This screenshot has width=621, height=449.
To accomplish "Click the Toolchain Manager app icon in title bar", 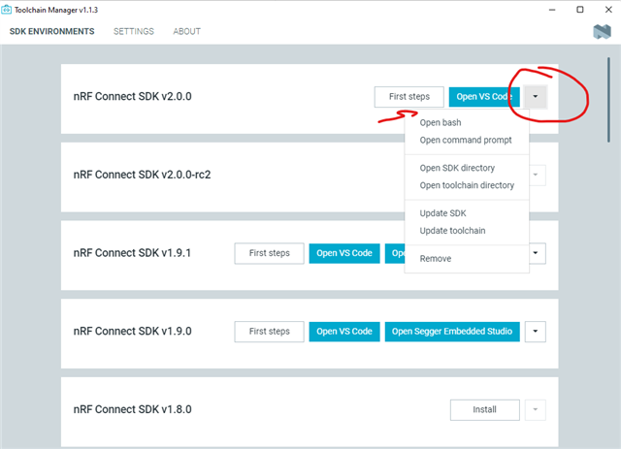I will click(x=7, y=10).
